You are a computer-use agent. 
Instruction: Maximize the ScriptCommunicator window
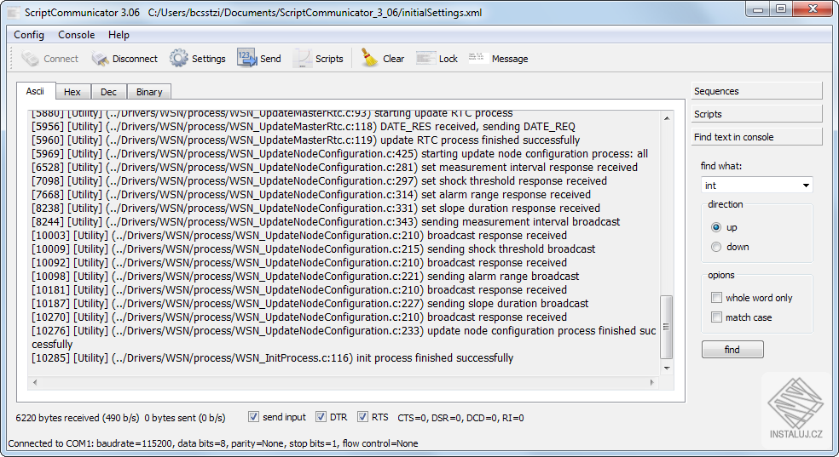click(781, 9)
